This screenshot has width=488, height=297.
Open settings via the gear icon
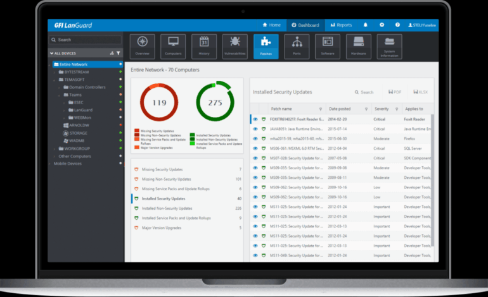point(382,25)
